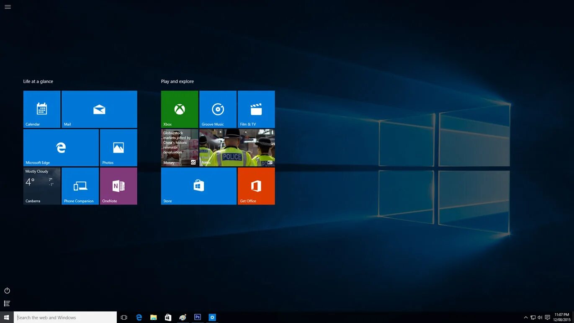
Task: Open the Money stock news tile
Action: 180,147
